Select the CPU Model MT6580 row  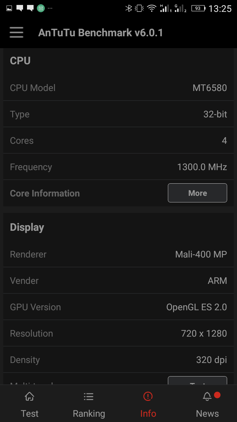point(118,88)
